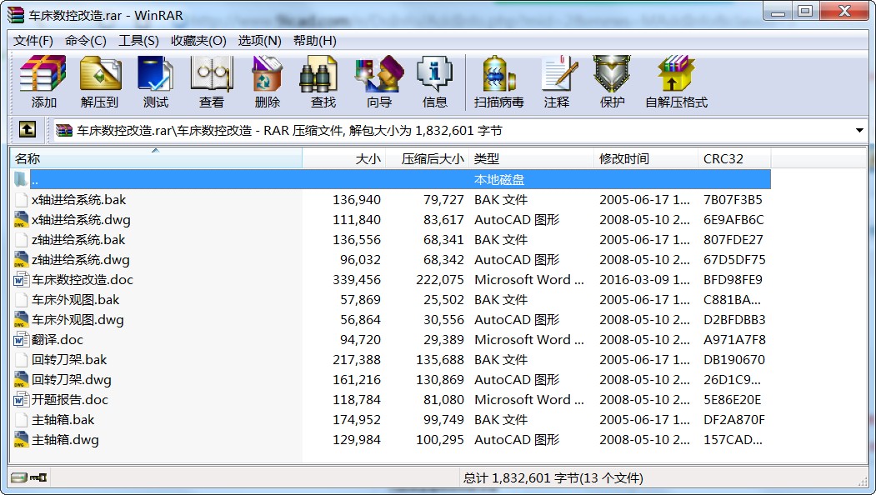
Task: Open the 注释 (Comment) tool
Action: click(557, 82)
